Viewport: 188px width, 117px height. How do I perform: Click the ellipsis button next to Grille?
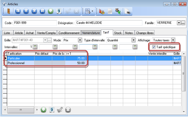pos(49,40)
